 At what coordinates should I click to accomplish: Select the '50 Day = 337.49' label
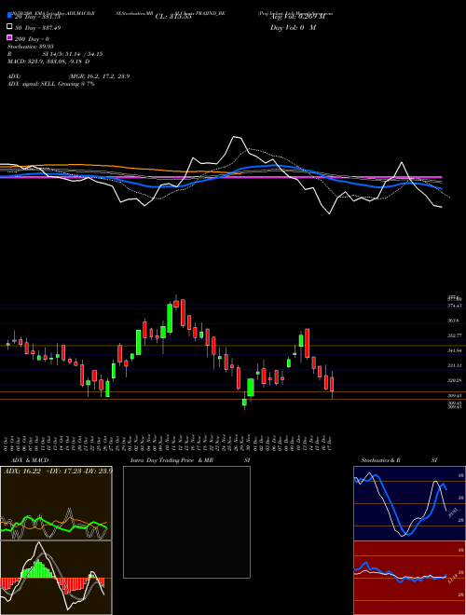click(37, 28)
